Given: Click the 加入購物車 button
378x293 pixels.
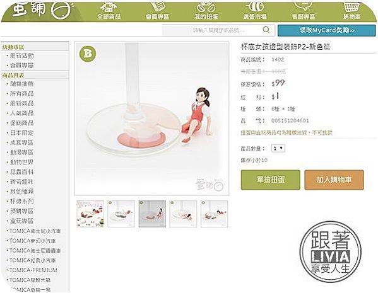Looking at the screenshot, I should [334, 180].
